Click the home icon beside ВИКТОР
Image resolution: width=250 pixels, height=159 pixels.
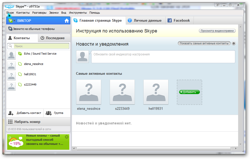(x=67, y=21)
